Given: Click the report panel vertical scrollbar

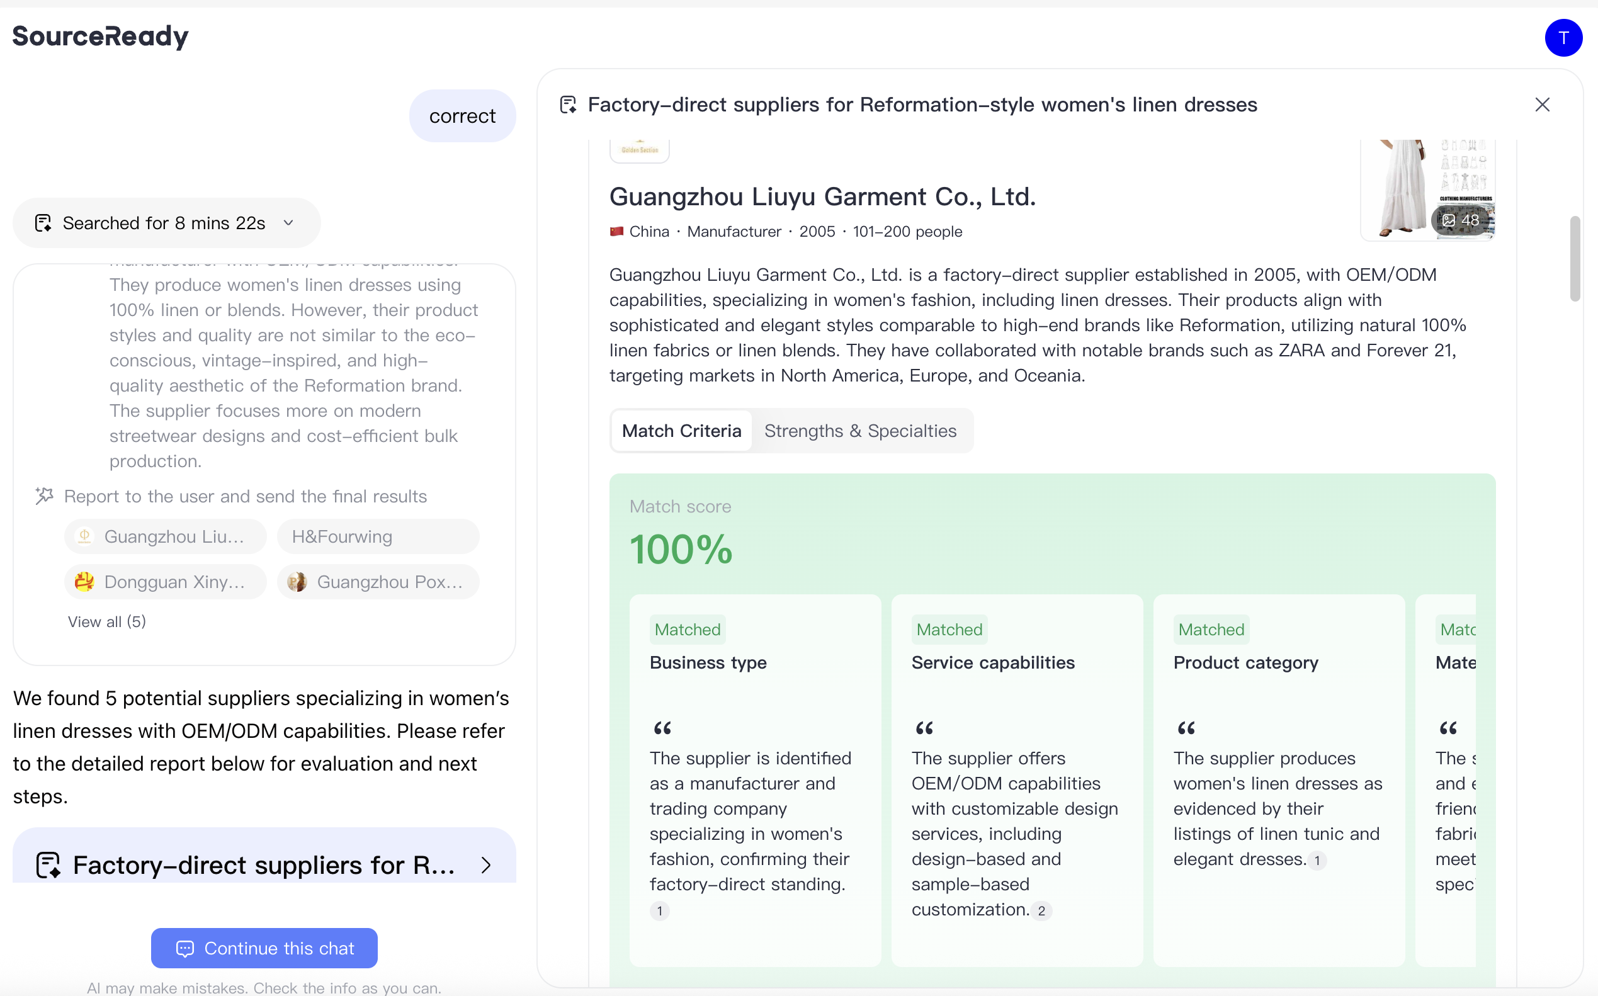Looking at the screenshot, I should pyautogui.click(x=1575, y=258).
